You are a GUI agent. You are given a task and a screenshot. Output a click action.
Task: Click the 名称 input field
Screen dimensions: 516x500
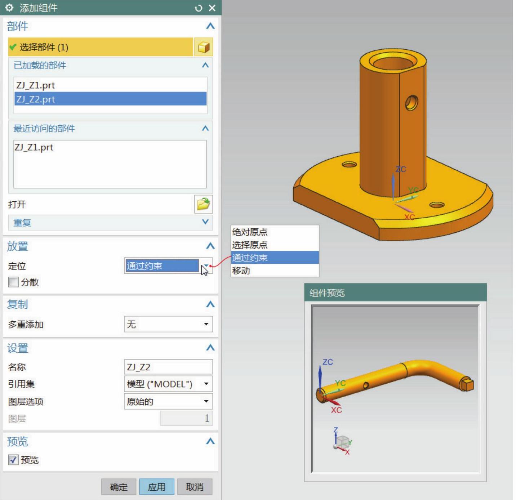coord(169,367)
